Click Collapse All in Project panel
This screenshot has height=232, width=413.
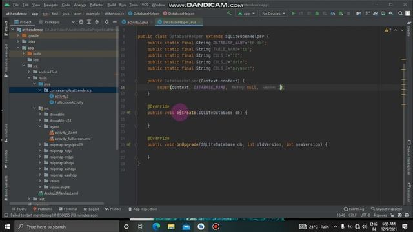click(97, 22)
